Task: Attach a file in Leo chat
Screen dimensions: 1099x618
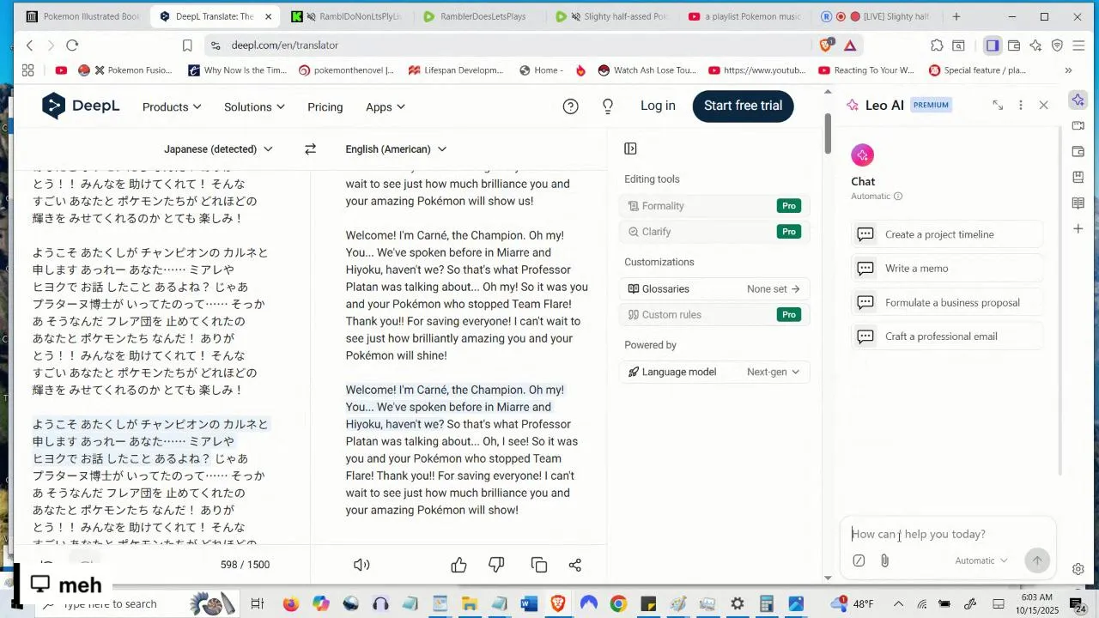Action: coord(884,560)
